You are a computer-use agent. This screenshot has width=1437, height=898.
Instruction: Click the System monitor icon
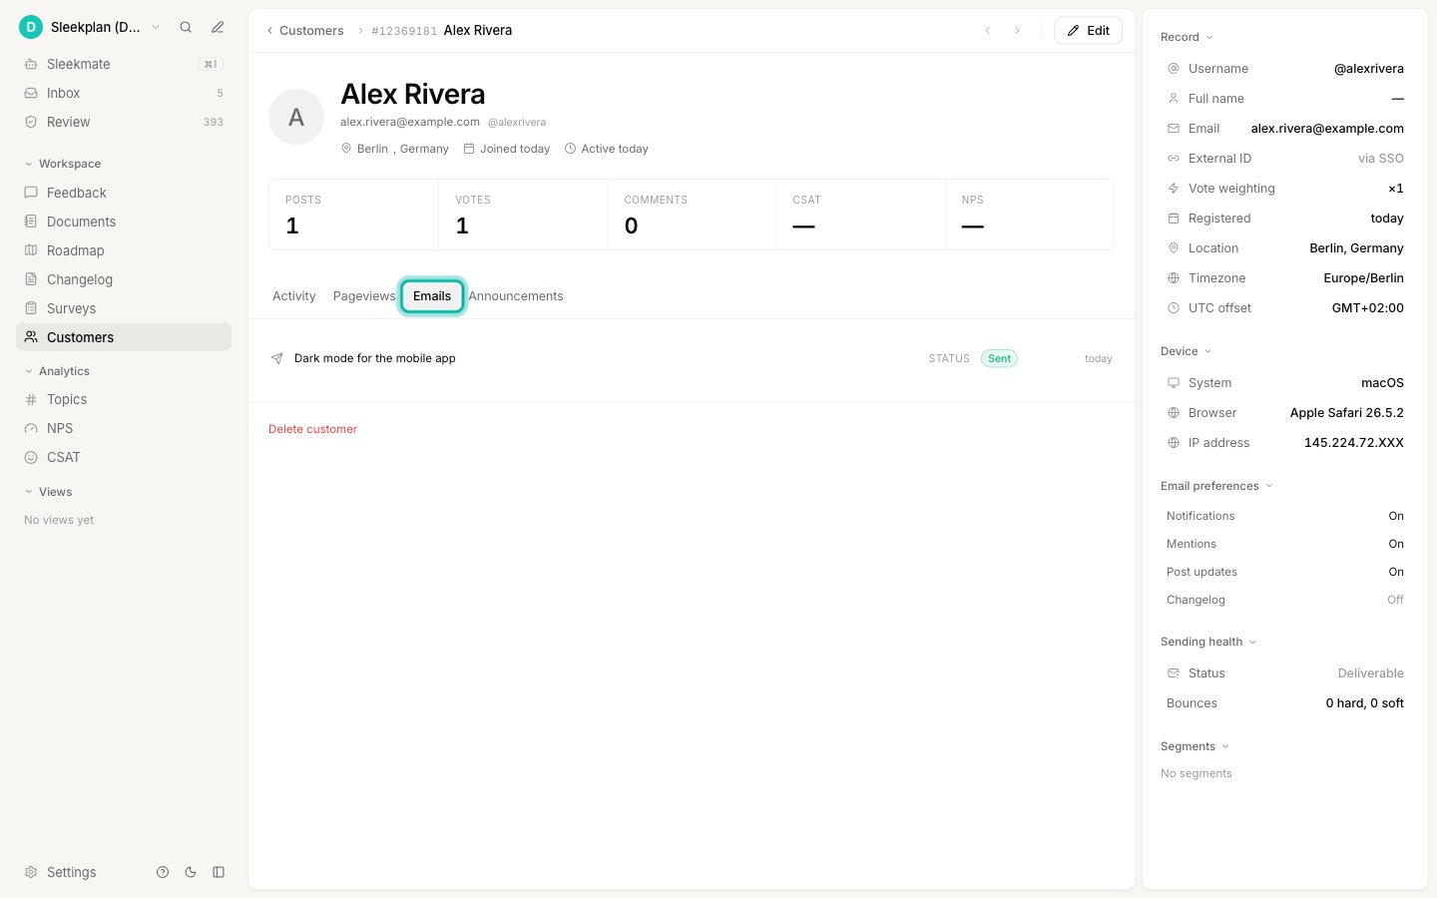(x=1174, y=383)
